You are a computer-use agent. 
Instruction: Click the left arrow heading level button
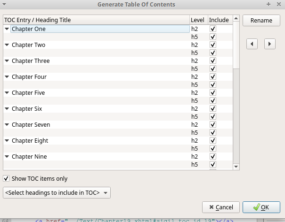[x=252, y=44]
